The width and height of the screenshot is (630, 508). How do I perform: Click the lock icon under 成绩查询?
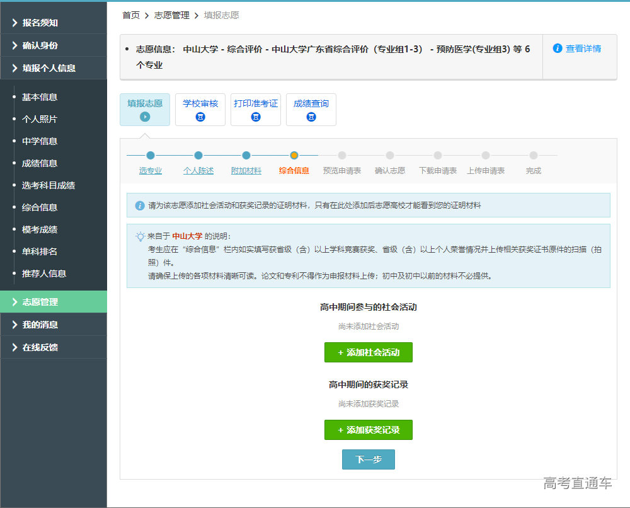pos(311,116)
